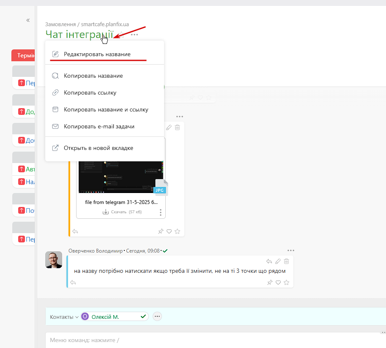Image resolution: width=386 pixels, height=348 pixels.
Task: Open the three-dots menu next to the task title
Action: click(x=134, y=35)
